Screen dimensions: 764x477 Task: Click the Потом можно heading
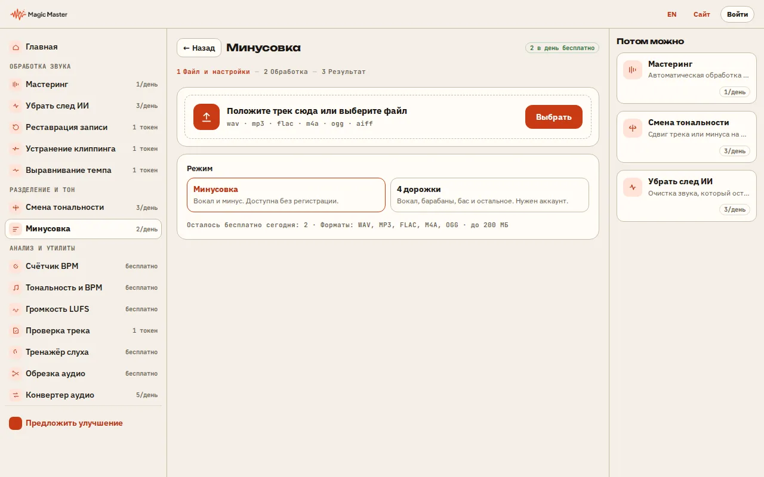pyautogui.click(x=650, y=41)
